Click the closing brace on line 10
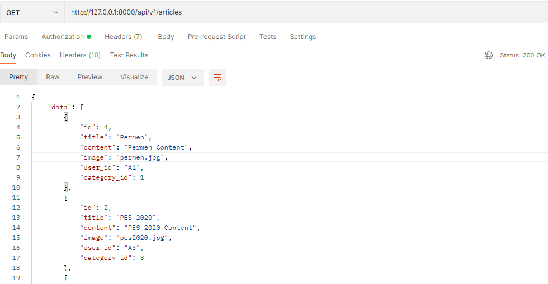Viewport: 548px width, 284px height. tap(66, 187)
